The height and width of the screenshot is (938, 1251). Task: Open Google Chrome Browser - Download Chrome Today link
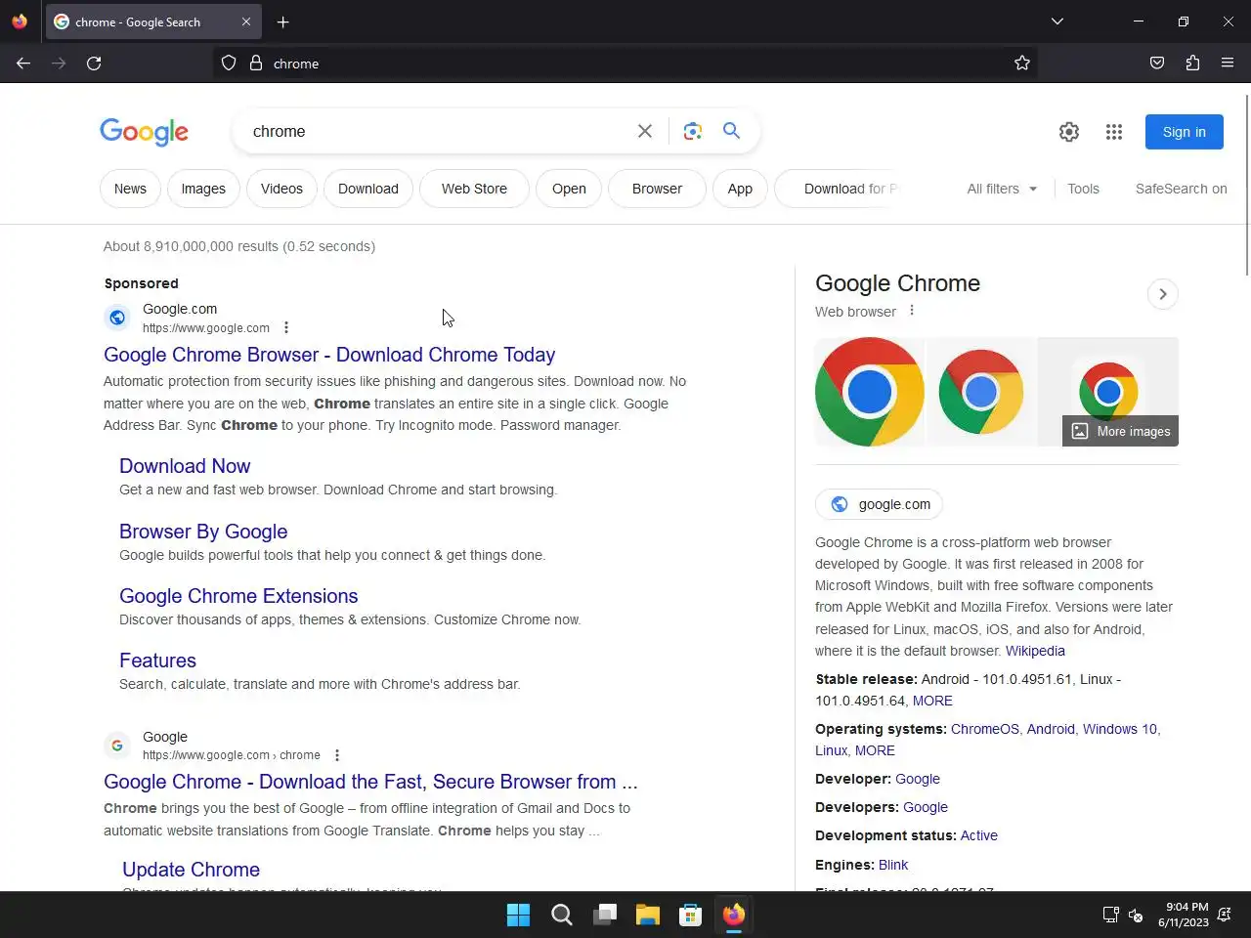pyautogui.click(x=329, y=355)
